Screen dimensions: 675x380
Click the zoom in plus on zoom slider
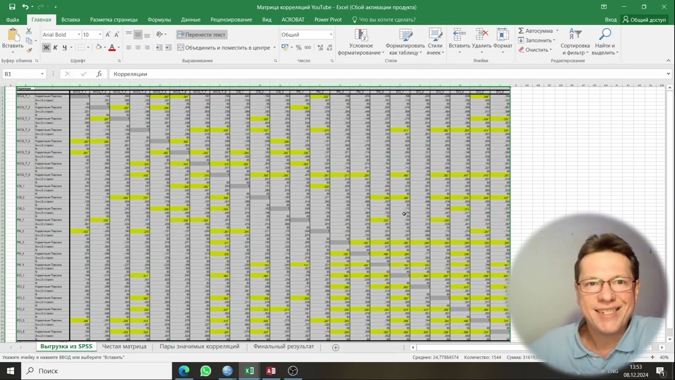652,357
